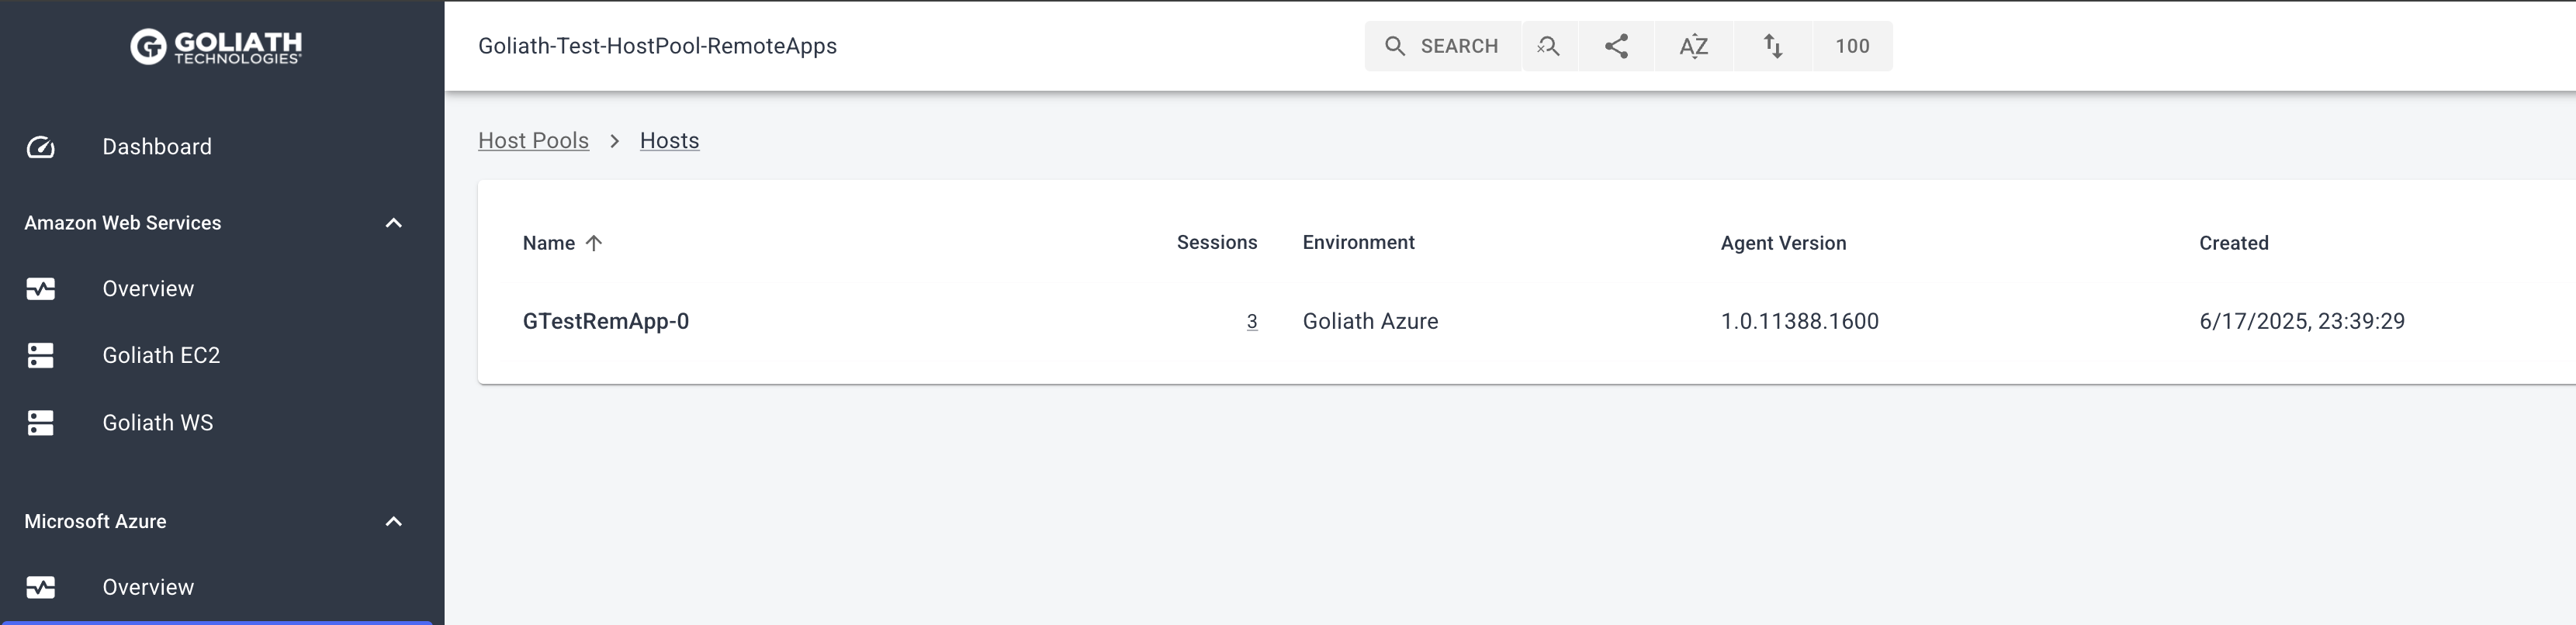
Task: Select the Goliath WS server icon
Action: click(41, 423)
